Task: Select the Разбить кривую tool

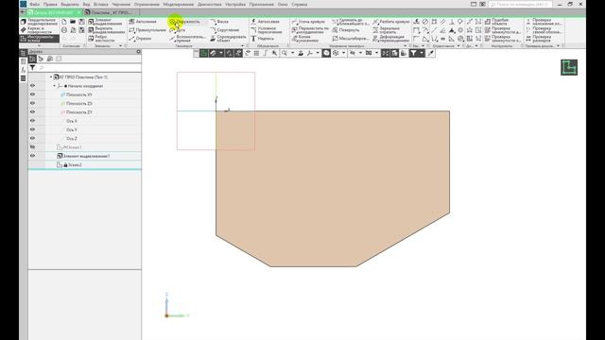Action: click(390, 22)
